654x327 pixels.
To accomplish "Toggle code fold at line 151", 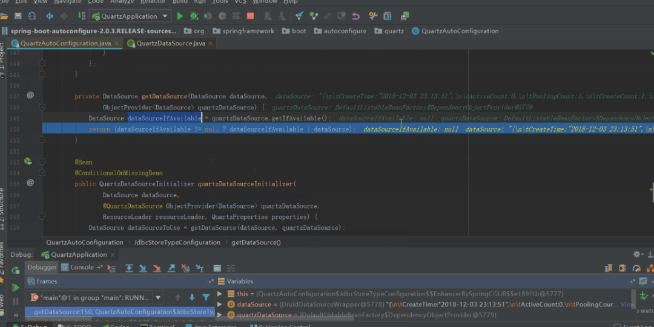I will click(x=42, y=140).
